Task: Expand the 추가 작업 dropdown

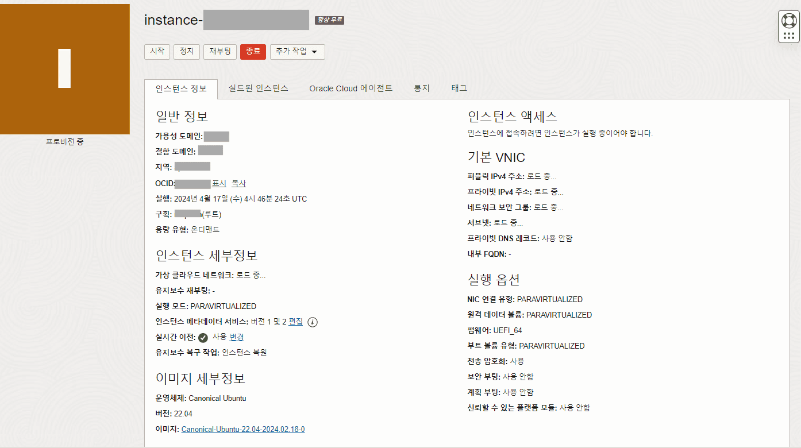Action: pyautogui.click(x=297, y=52)
